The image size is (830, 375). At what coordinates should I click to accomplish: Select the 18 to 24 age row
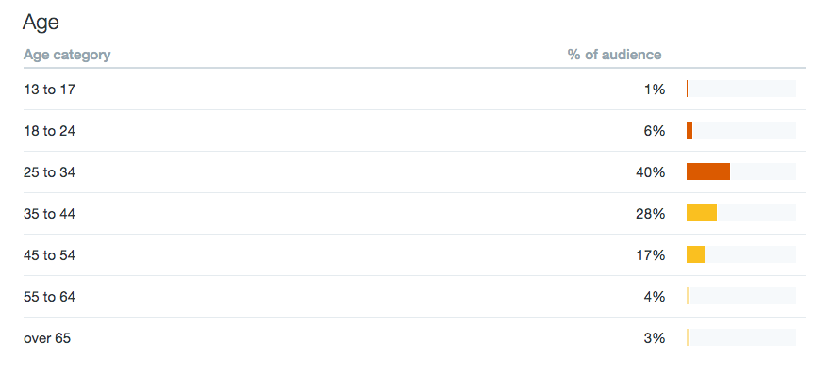coord(414,131)
